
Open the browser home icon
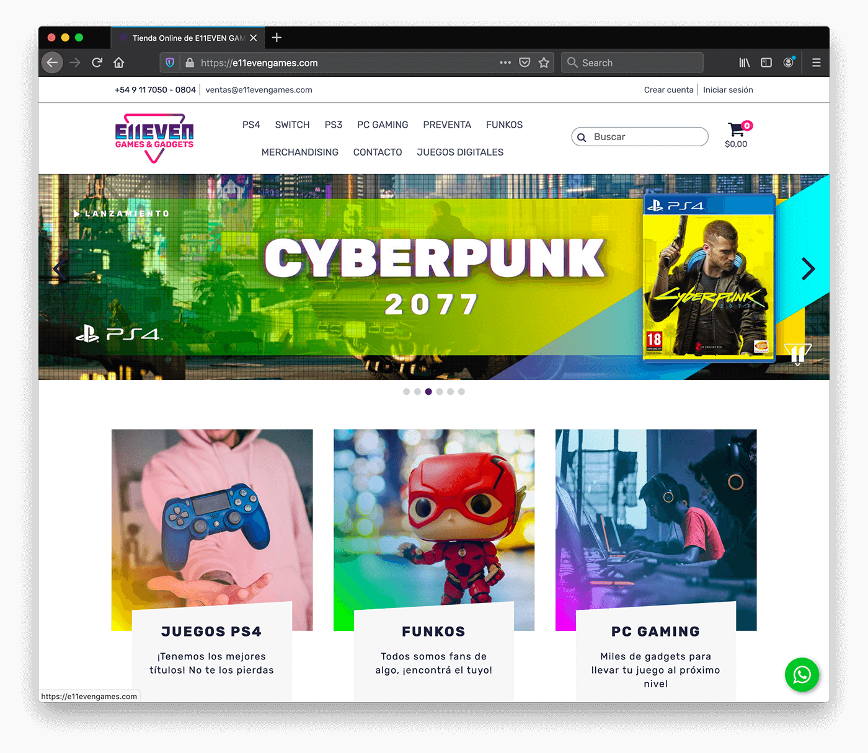[x=119, y=63]
